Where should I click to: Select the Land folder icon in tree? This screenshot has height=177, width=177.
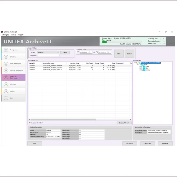pos(144,66)
